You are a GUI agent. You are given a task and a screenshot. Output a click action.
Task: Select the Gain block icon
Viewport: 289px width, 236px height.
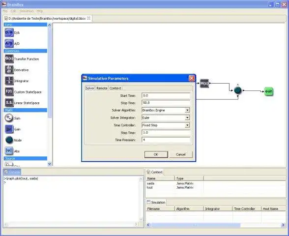point(9,129)
